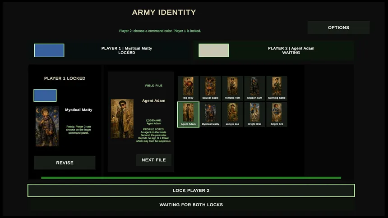This screenshot has width=388, height=218.
Task: Select the Player 1 Mystical Matty Locked tab
Action: pyautogui.click(x=110, y=50)
